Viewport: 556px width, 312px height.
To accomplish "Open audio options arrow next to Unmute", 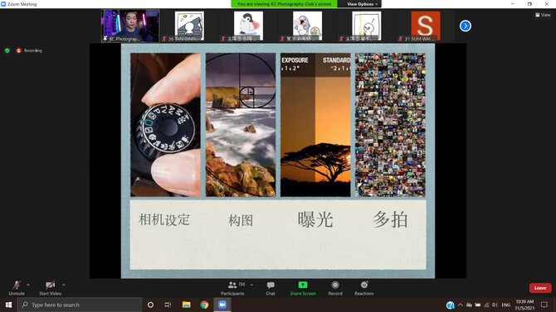I will (x=28, y=285).
